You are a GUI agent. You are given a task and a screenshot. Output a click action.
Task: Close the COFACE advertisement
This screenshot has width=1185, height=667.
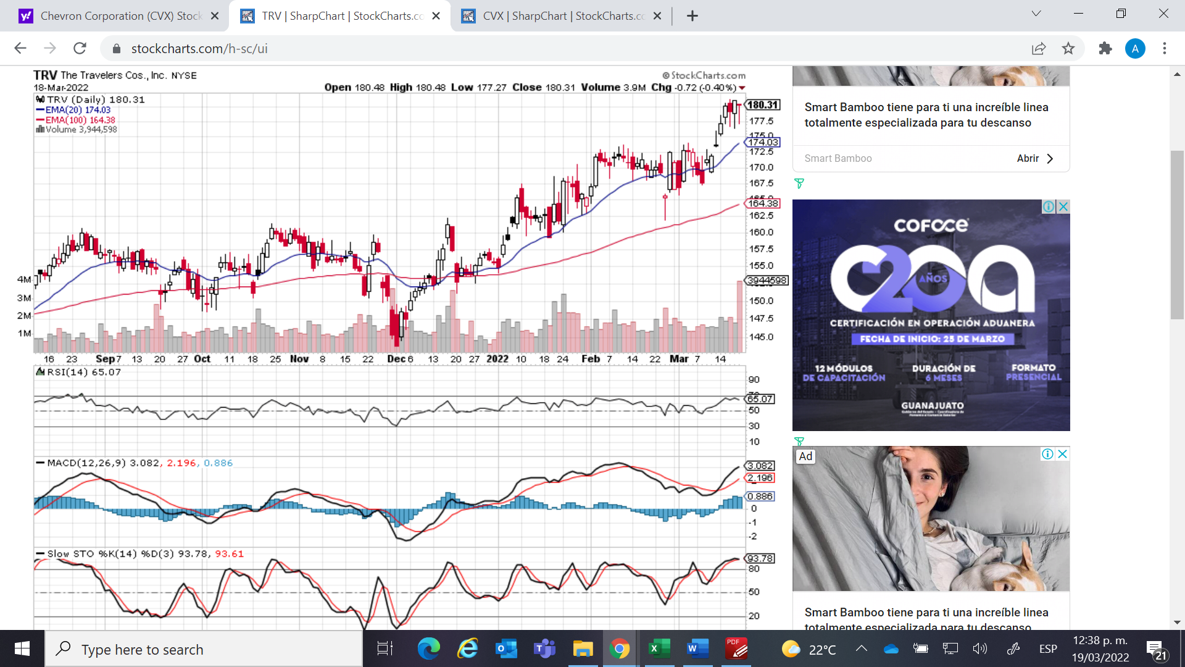point(1063,206)
